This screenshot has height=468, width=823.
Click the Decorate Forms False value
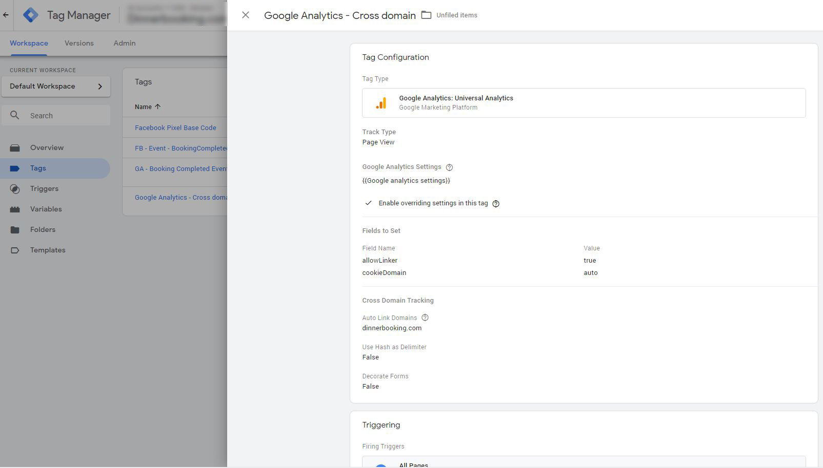click(371, 387)
